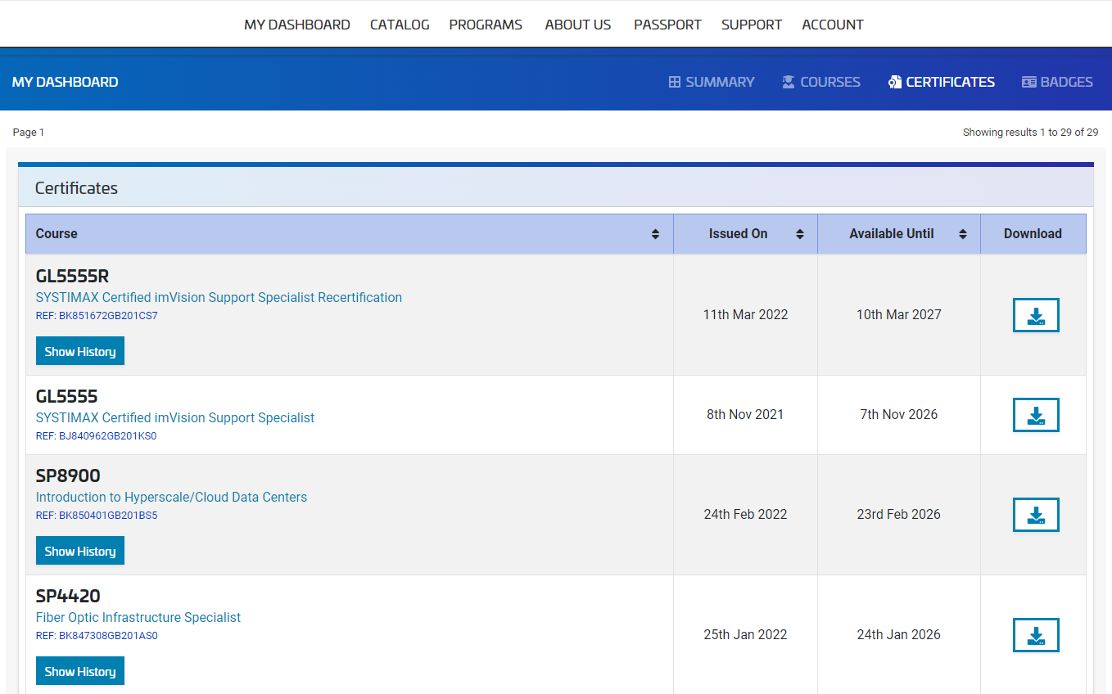Click expiry date 23rd Feb 2026
1112x694 pixels.
pyautogui.click(x=899, y=515)
